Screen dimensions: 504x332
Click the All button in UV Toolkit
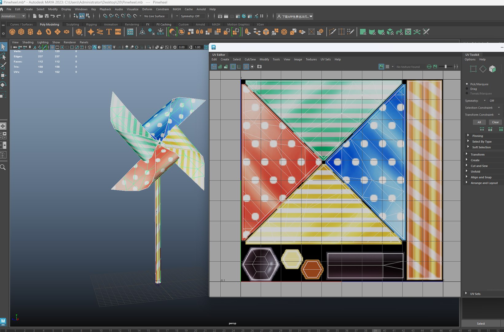point(479,122)
